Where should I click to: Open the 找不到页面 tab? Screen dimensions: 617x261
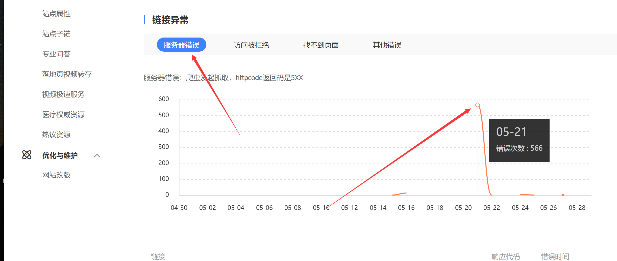point(321,45)
